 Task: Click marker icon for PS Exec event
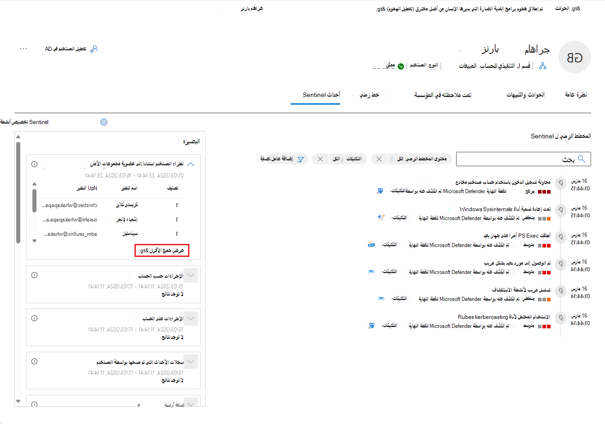point(560,237)
